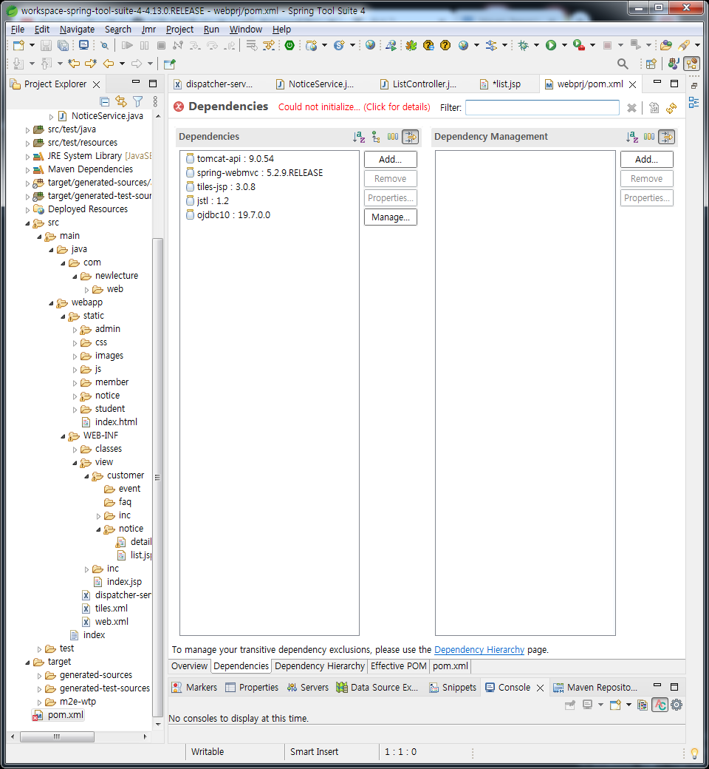Click the Manage... button
Viewport: 709px width, 769px height.
[x=391, y=217]
